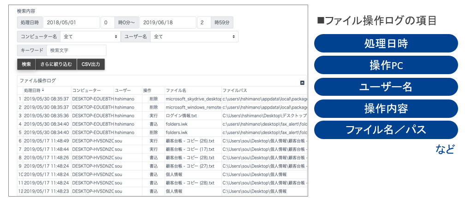Click the 実行 cell in row 6
The height and width of the screenshot is (198, 465).
click(x=153, y=140)
